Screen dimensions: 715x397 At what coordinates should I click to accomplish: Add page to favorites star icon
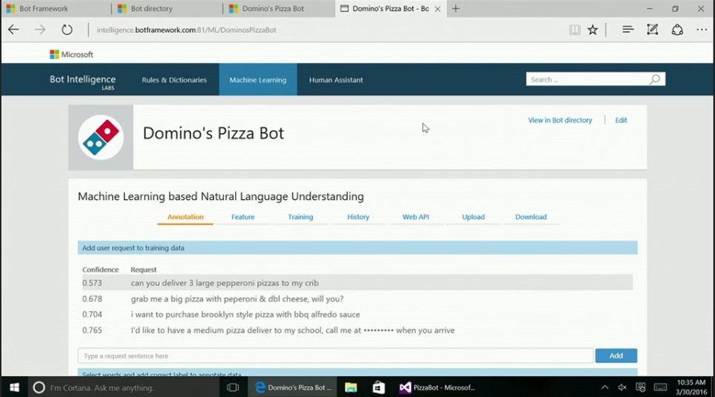click(x=593, y=30)
